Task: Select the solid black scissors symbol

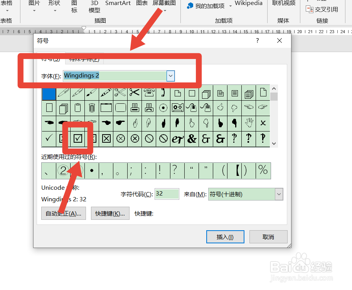Action: [x=135, y=93]
